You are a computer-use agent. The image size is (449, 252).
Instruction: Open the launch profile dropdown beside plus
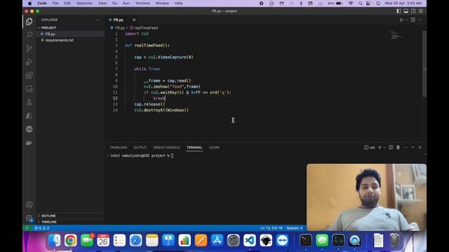pyautogui.click(x=384, y=148)
